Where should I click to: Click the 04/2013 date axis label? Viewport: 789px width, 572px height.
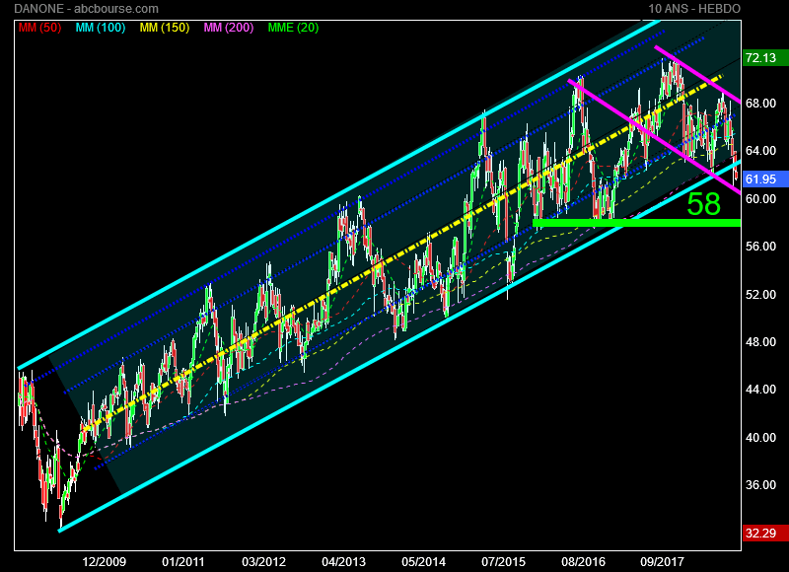[x=343, y=562]
